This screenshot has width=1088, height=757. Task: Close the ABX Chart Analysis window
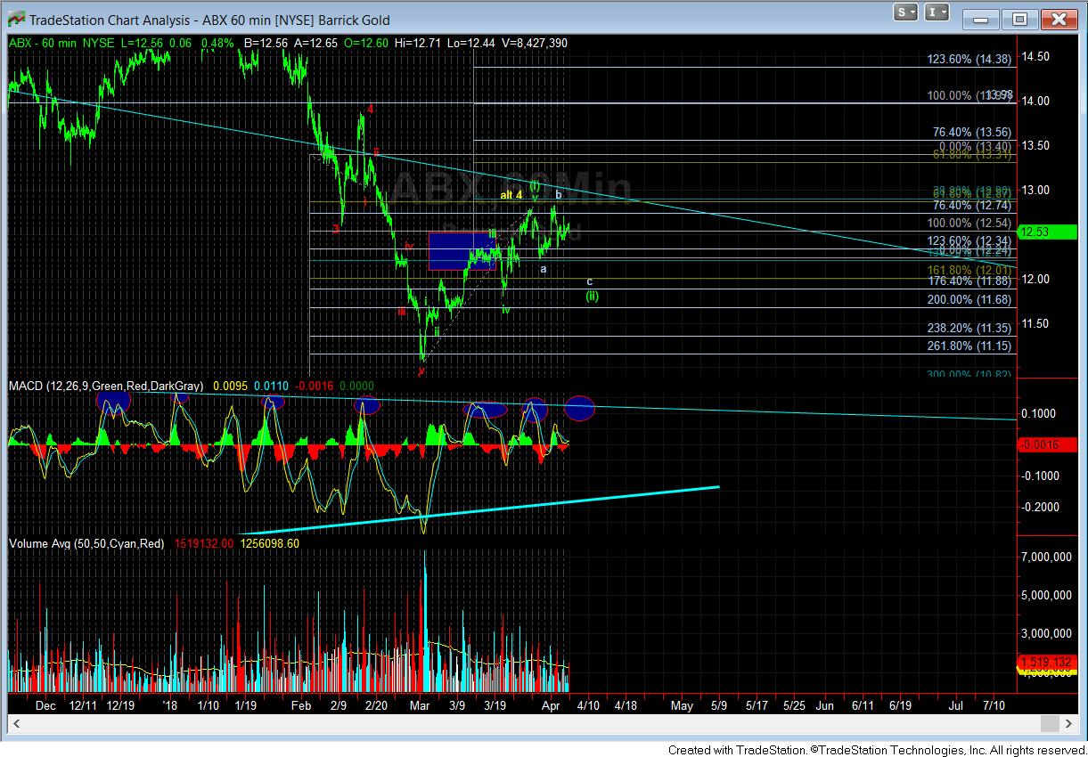[x=1059, y=18]
